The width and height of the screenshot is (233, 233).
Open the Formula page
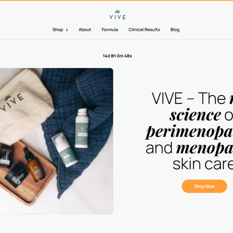tap(110, 30)
